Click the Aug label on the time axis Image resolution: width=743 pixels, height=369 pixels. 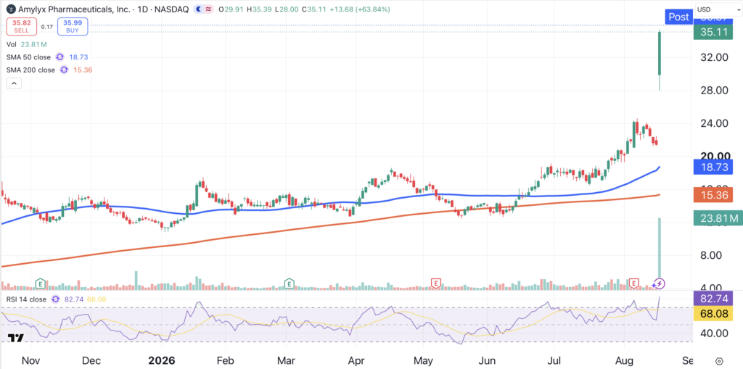point(623,360)
